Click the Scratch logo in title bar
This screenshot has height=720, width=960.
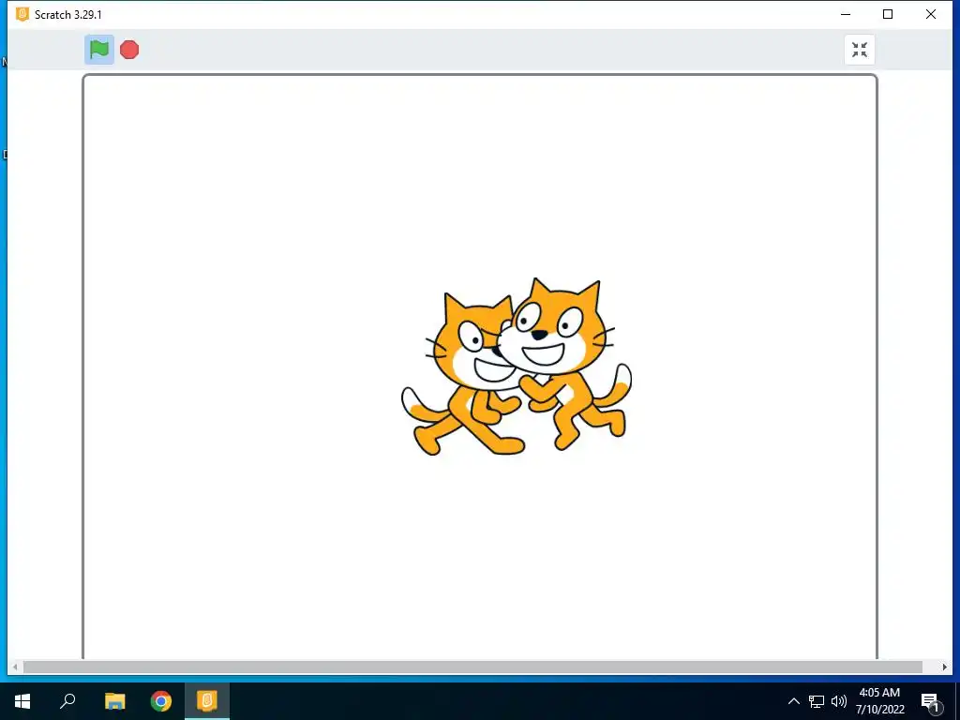[x=22, y=14]
